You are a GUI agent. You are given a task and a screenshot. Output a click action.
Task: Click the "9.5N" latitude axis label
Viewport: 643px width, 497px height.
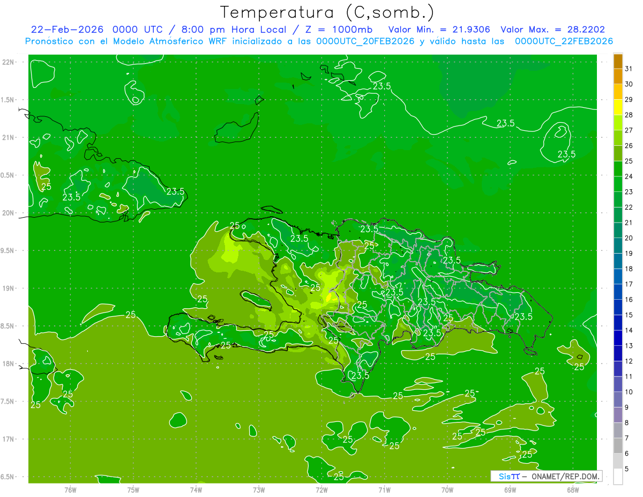pyautogui.click(x=9, y=251)
